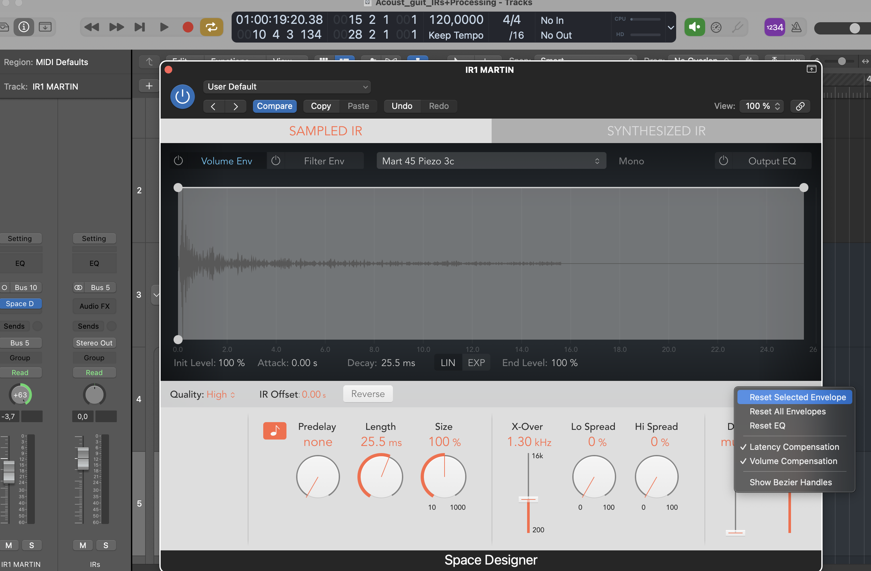This screenshot has width=871, height=571.
Task: Open the Mart 45 Piezo 3c IR menu
Action: tap(491, 161)
